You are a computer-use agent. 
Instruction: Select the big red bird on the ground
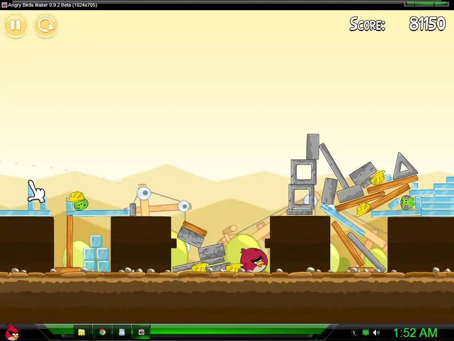(x=254, y=260)
